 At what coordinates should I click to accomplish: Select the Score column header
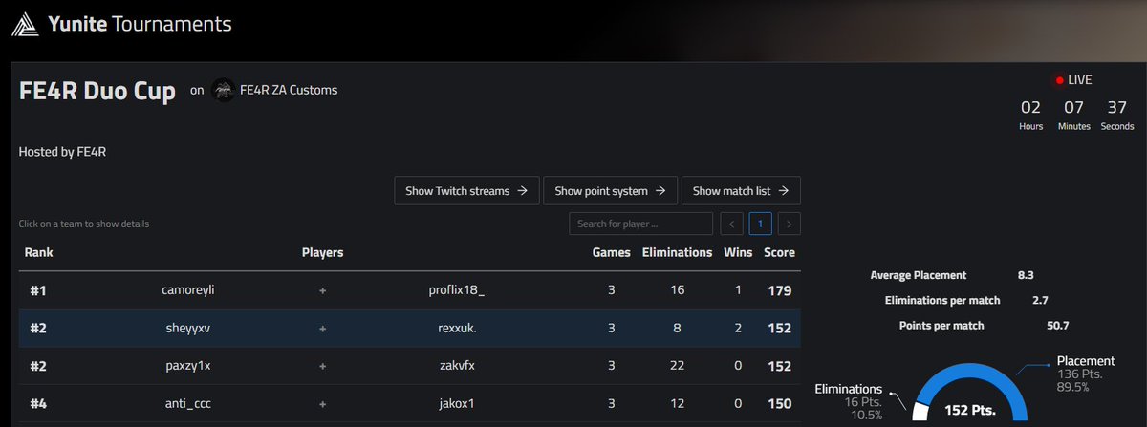pos(779,253)
